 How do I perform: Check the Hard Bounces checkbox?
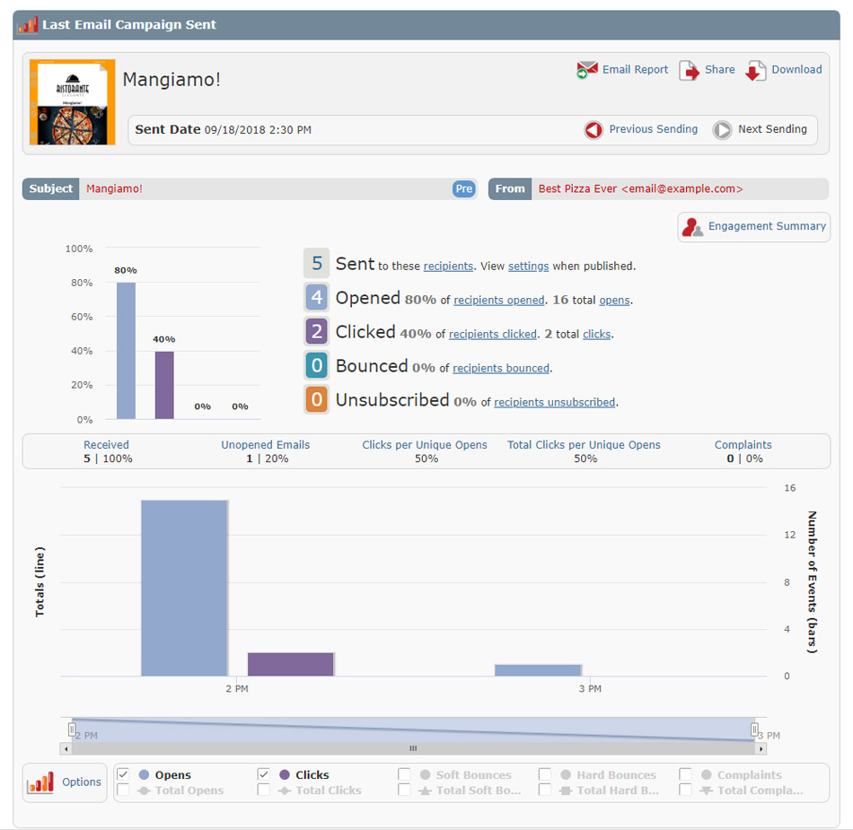(x=544, y=774)
